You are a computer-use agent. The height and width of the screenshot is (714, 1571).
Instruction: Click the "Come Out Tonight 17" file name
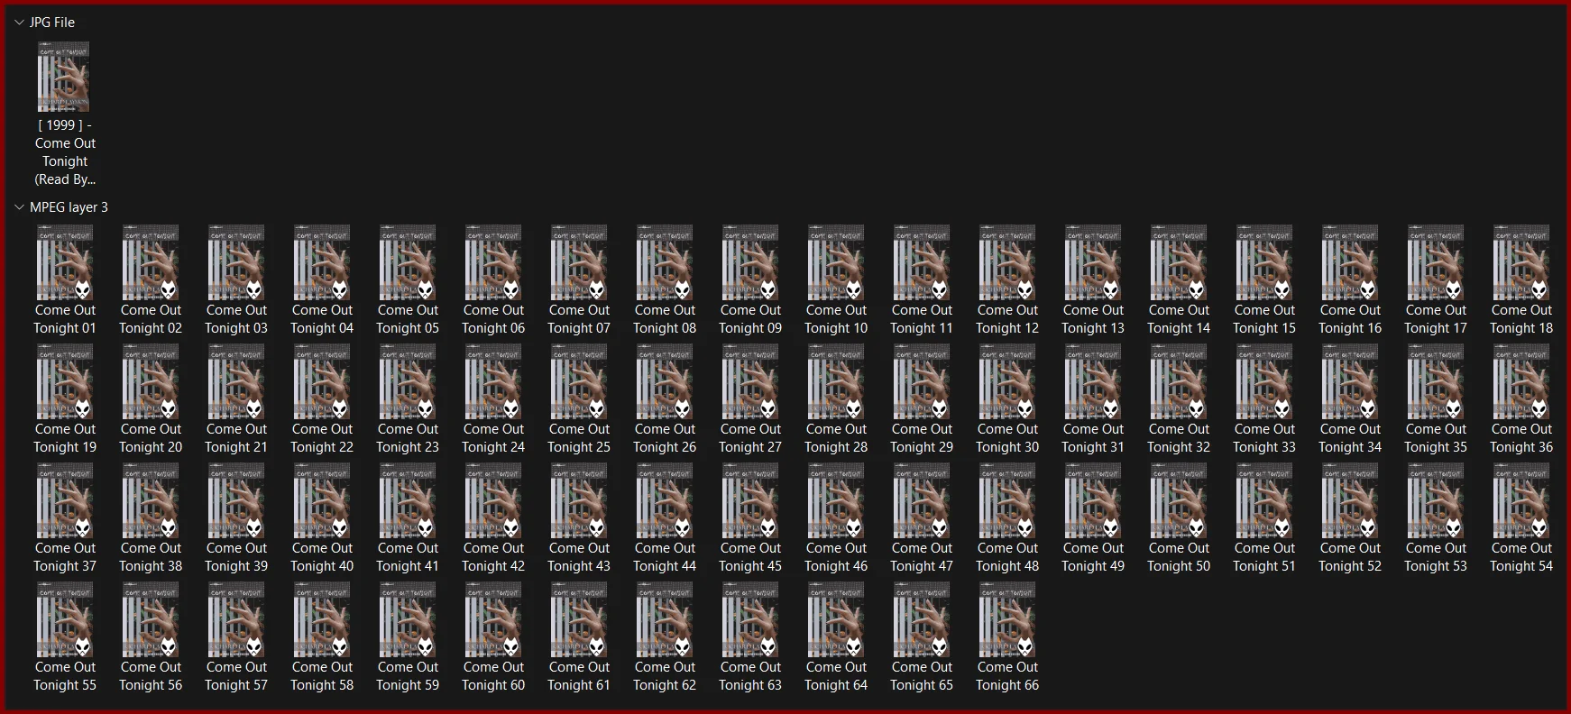coord(1436,319)
